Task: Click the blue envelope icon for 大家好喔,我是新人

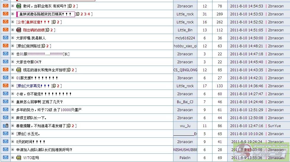Action: point(6,38)
